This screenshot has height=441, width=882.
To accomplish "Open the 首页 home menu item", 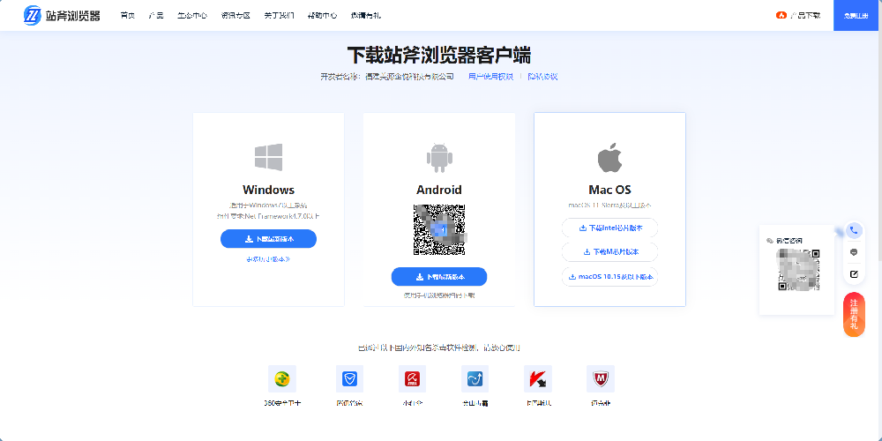I will point(128,15).
